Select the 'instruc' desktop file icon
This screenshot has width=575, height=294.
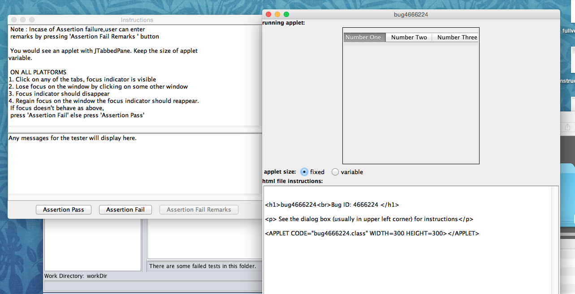coord(568,67)
